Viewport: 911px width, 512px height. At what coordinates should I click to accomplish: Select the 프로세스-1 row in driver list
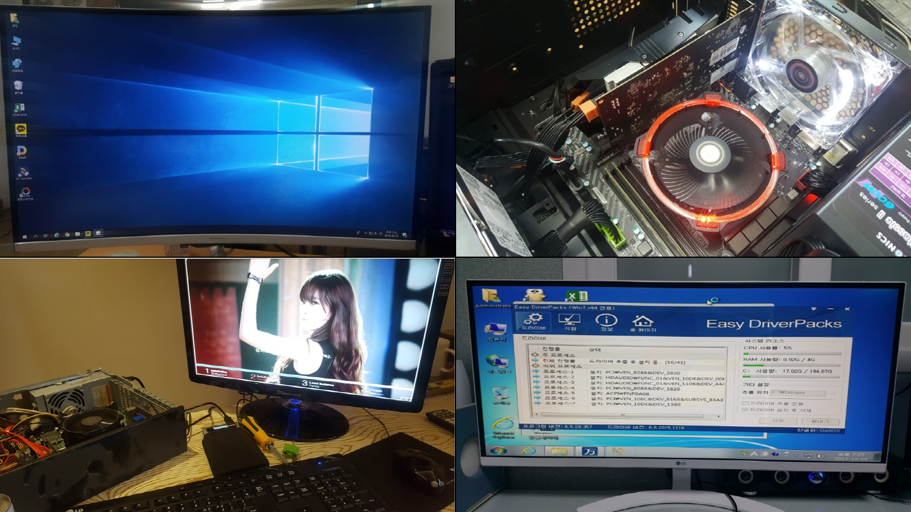click(627, 372)
